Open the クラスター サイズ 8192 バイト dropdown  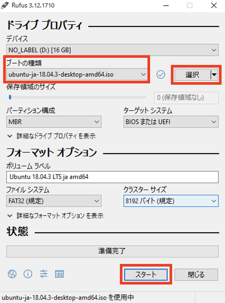[171, 201]
